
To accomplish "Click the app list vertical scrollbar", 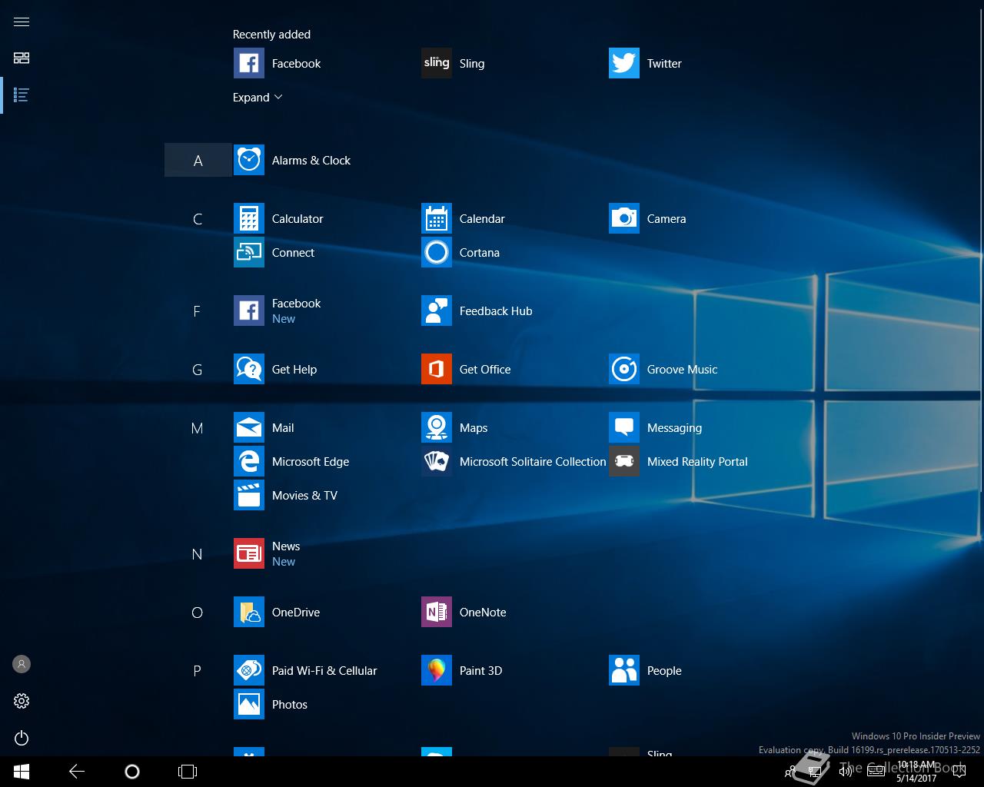I will (x=981, y=249).
